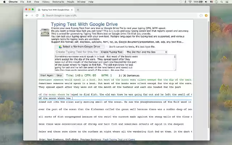The height and width of the screenshot is (145, 232).
Task: Click the browser forward arrow
Action: [x=32, y=15]
